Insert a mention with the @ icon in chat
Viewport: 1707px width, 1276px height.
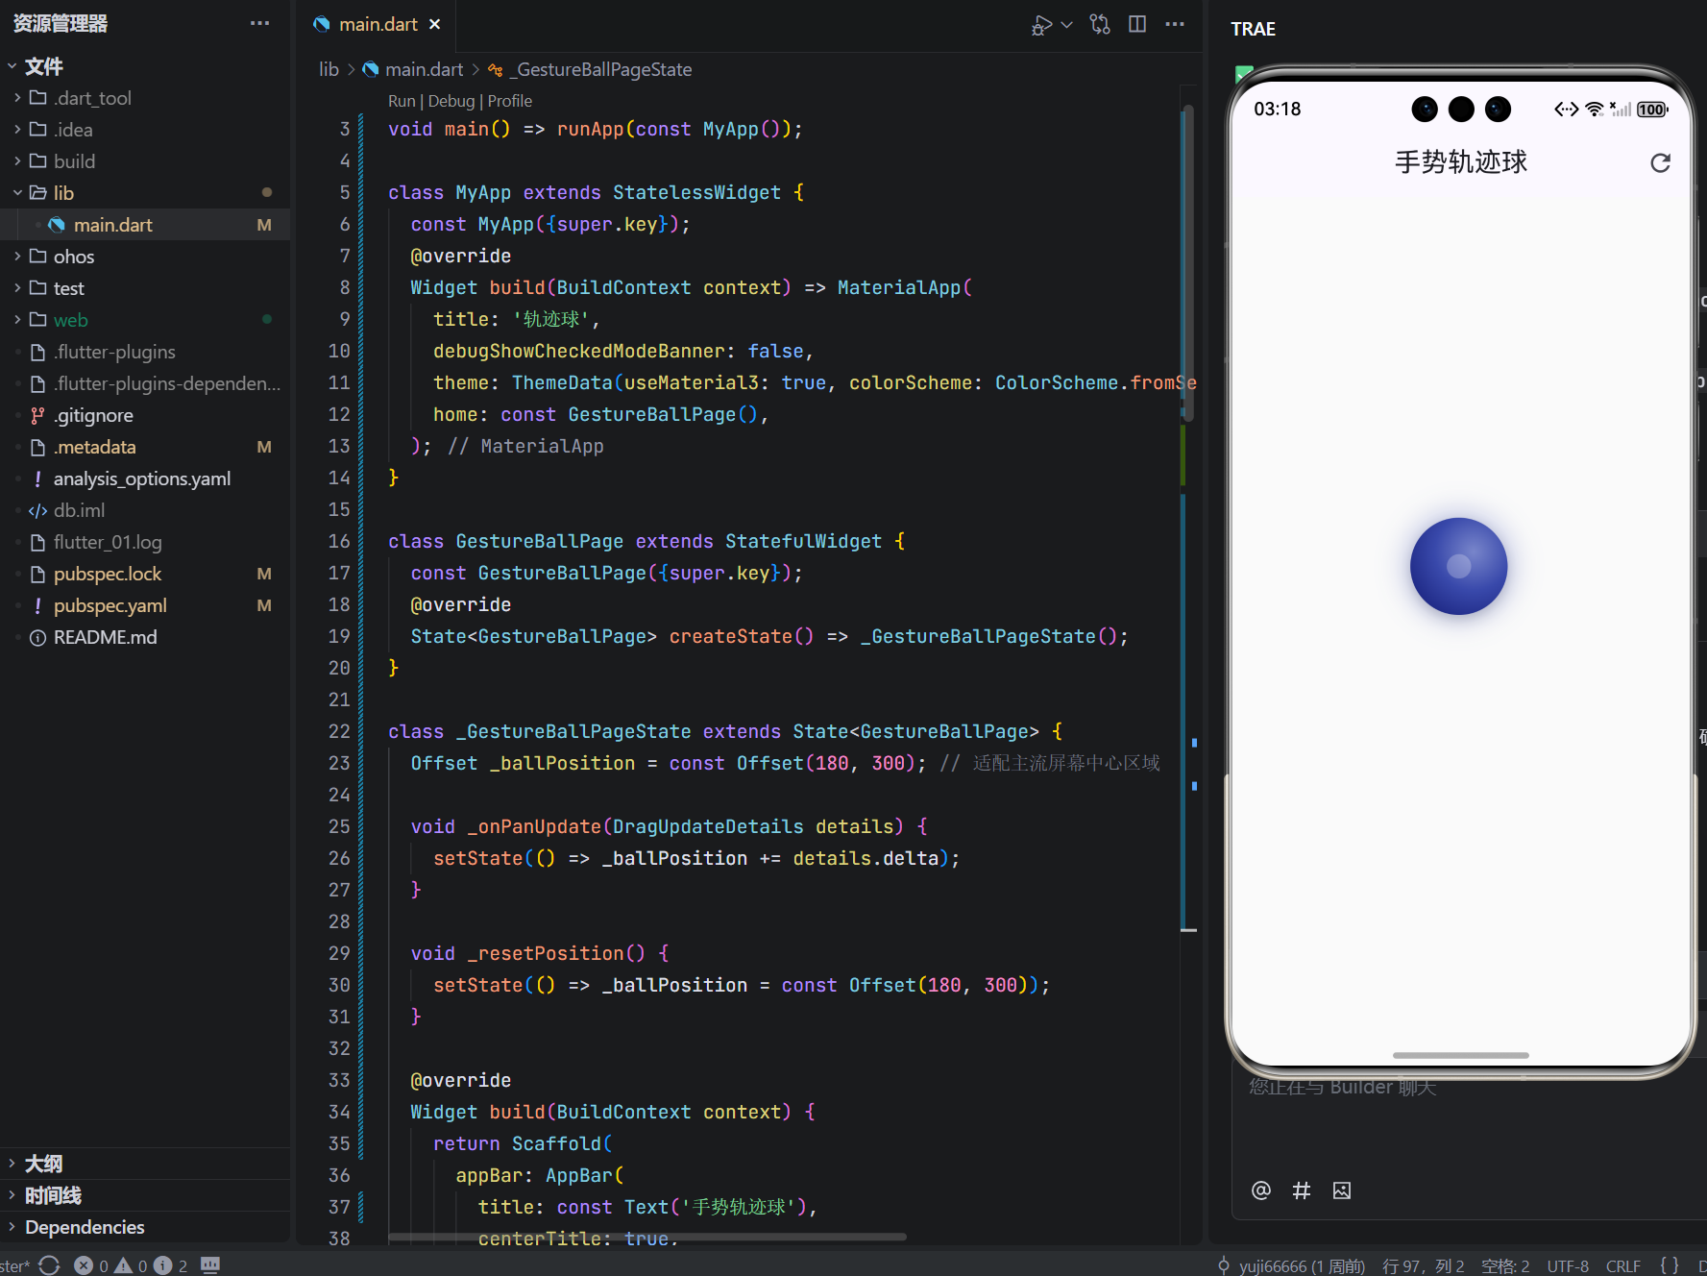click(1261, 1190)
